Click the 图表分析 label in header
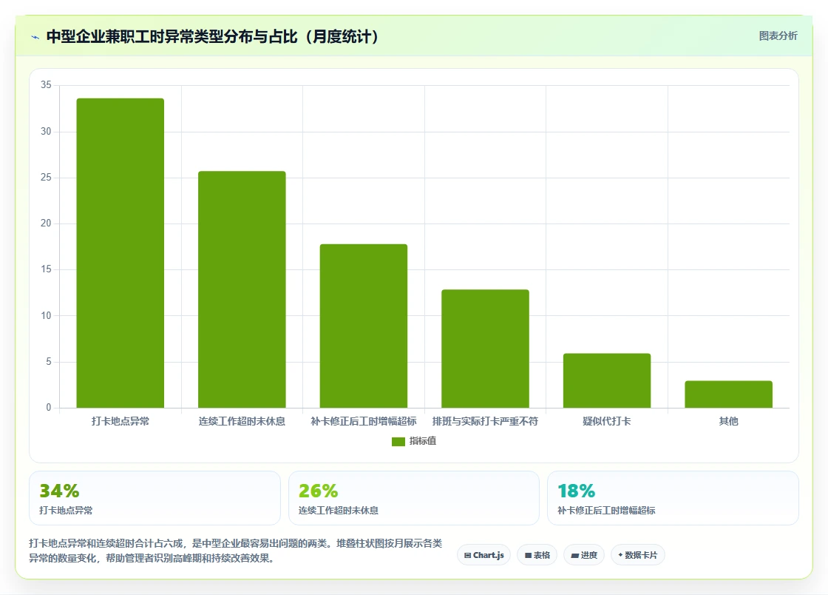Screen dimensions: 828x595 click(x=778, y=36)
